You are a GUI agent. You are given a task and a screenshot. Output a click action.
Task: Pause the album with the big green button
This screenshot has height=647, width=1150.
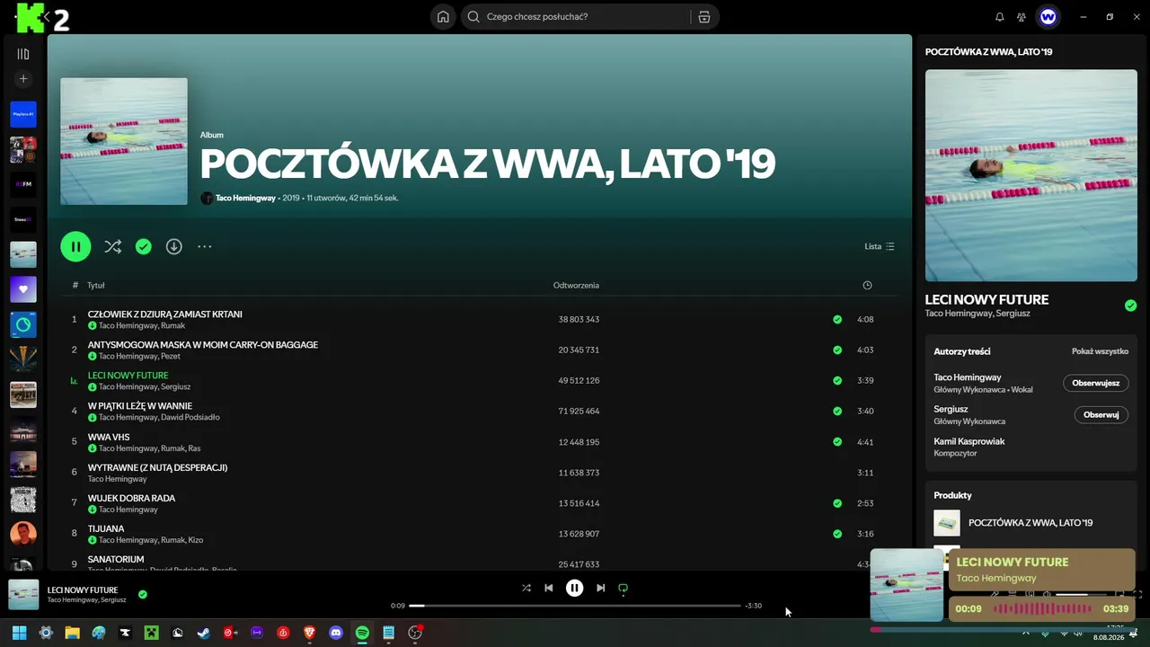(75, 246)
